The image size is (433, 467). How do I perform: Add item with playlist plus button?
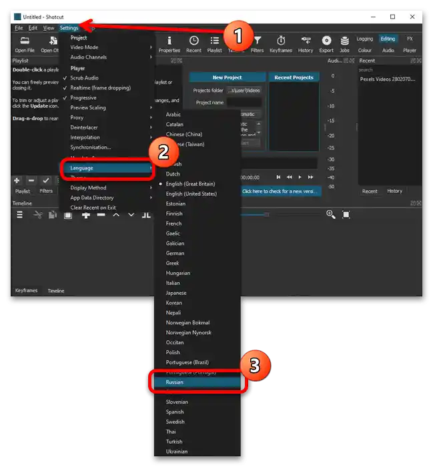[17, 181]
